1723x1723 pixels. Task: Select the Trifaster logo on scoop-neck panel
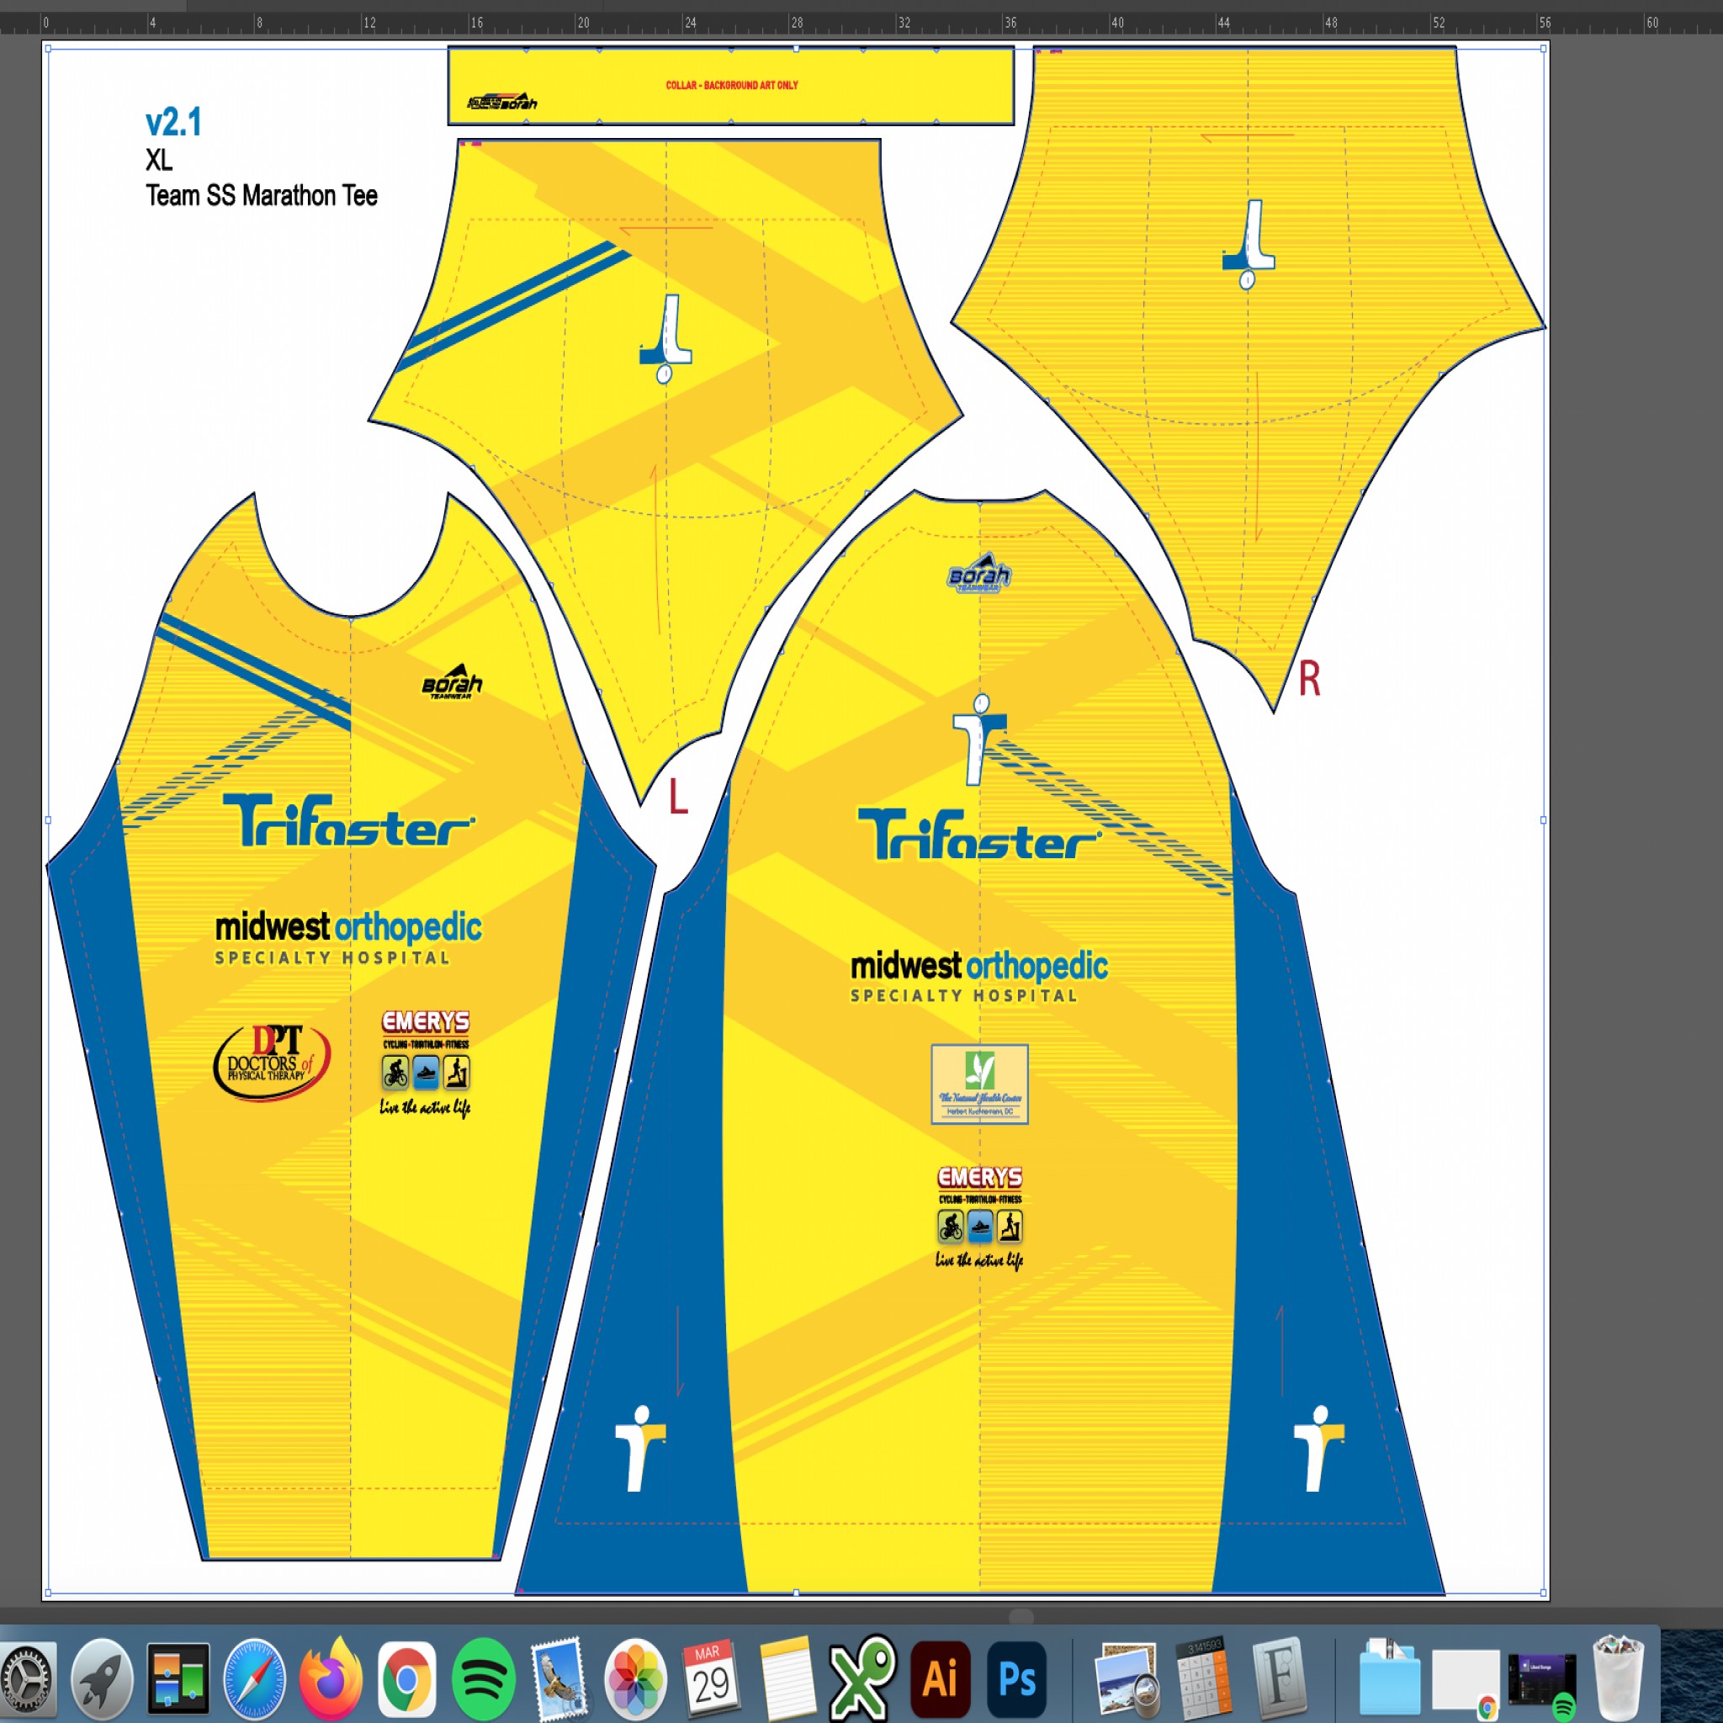[348, 819]
